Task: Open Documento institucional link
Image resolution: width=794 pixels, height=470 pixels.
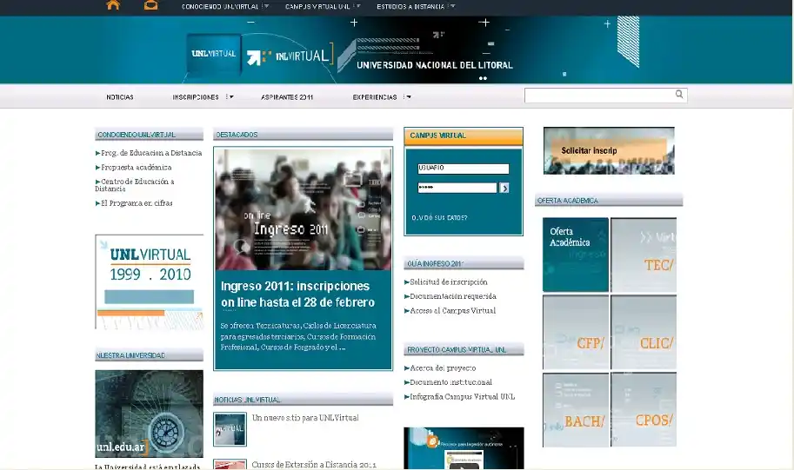Action: tap(448, 382)
